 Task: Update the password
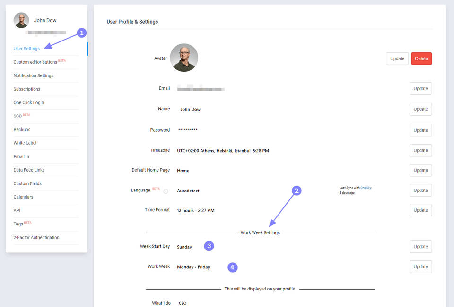420,130
